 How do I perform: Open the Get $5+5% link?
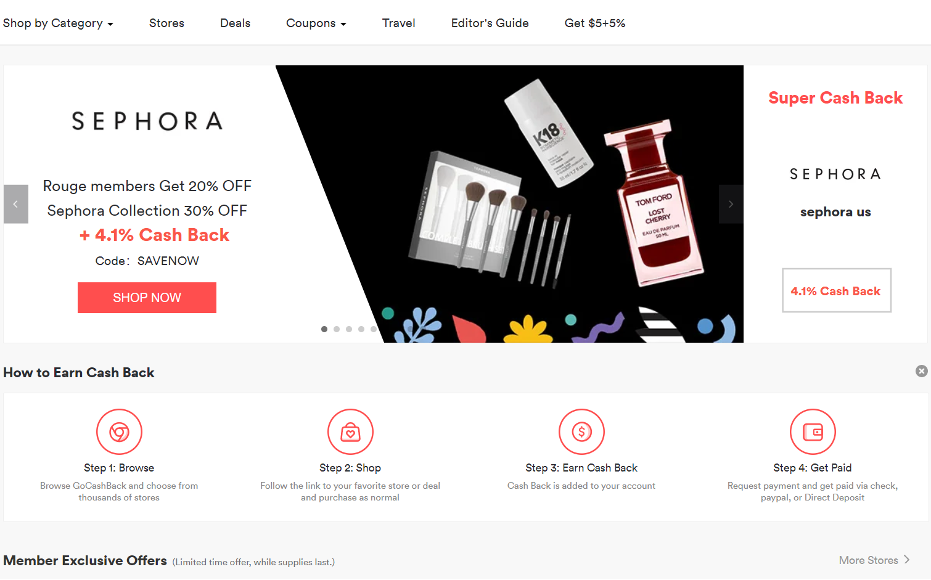(595, 23)
